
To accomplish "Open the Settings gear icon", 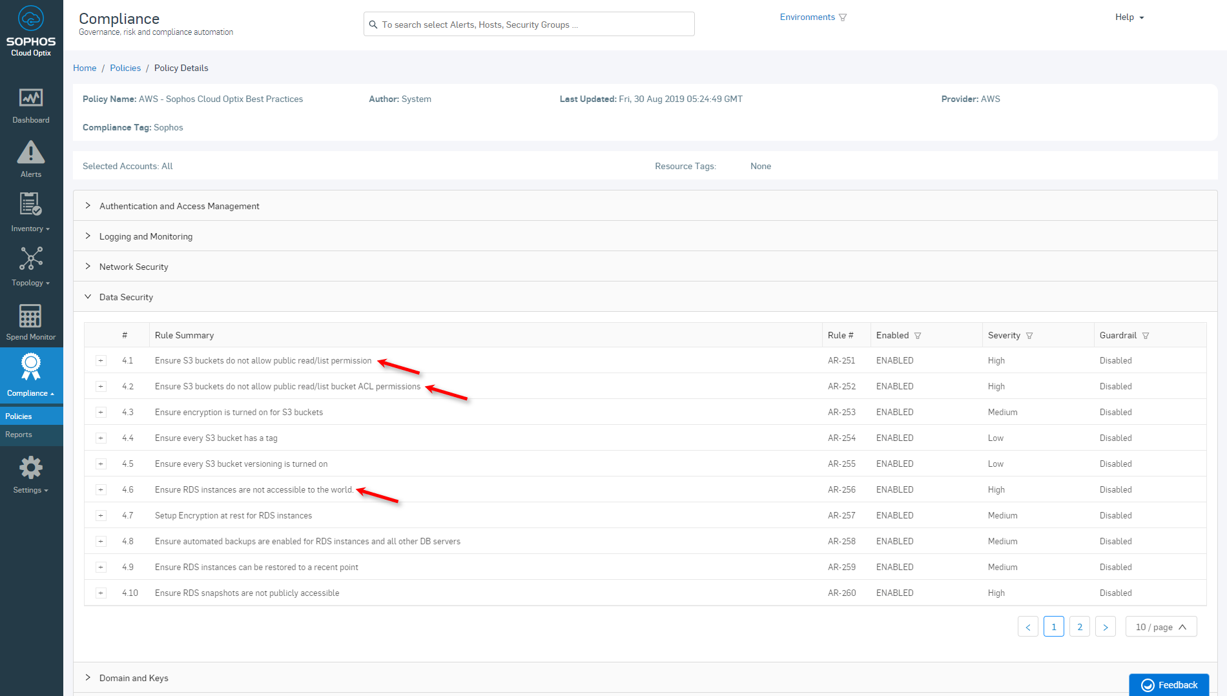I will click(31, 467).
